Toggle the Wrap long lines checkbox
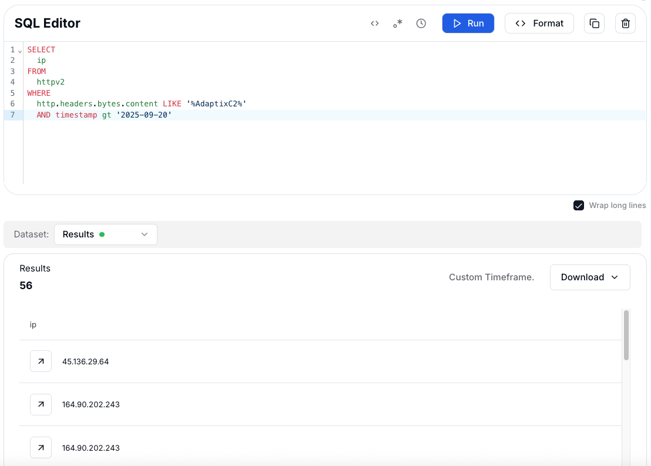This screenshot has width=651, height=466. pos(579,206)
